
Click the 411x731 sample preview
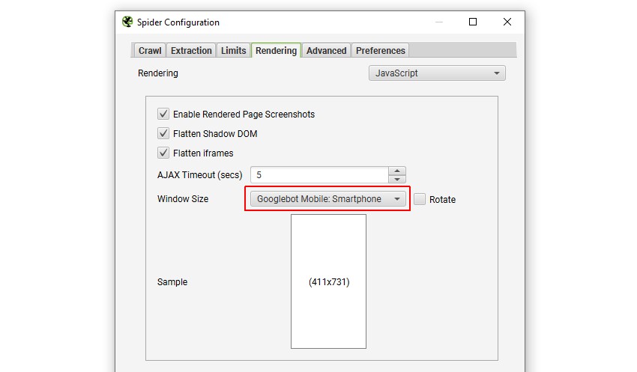pyautogui.click(x=328, y=281)
